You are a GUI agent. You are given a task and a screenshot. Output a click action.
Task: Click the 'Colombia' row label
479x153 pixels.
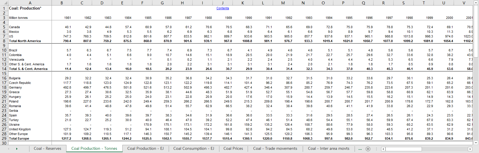15,55
